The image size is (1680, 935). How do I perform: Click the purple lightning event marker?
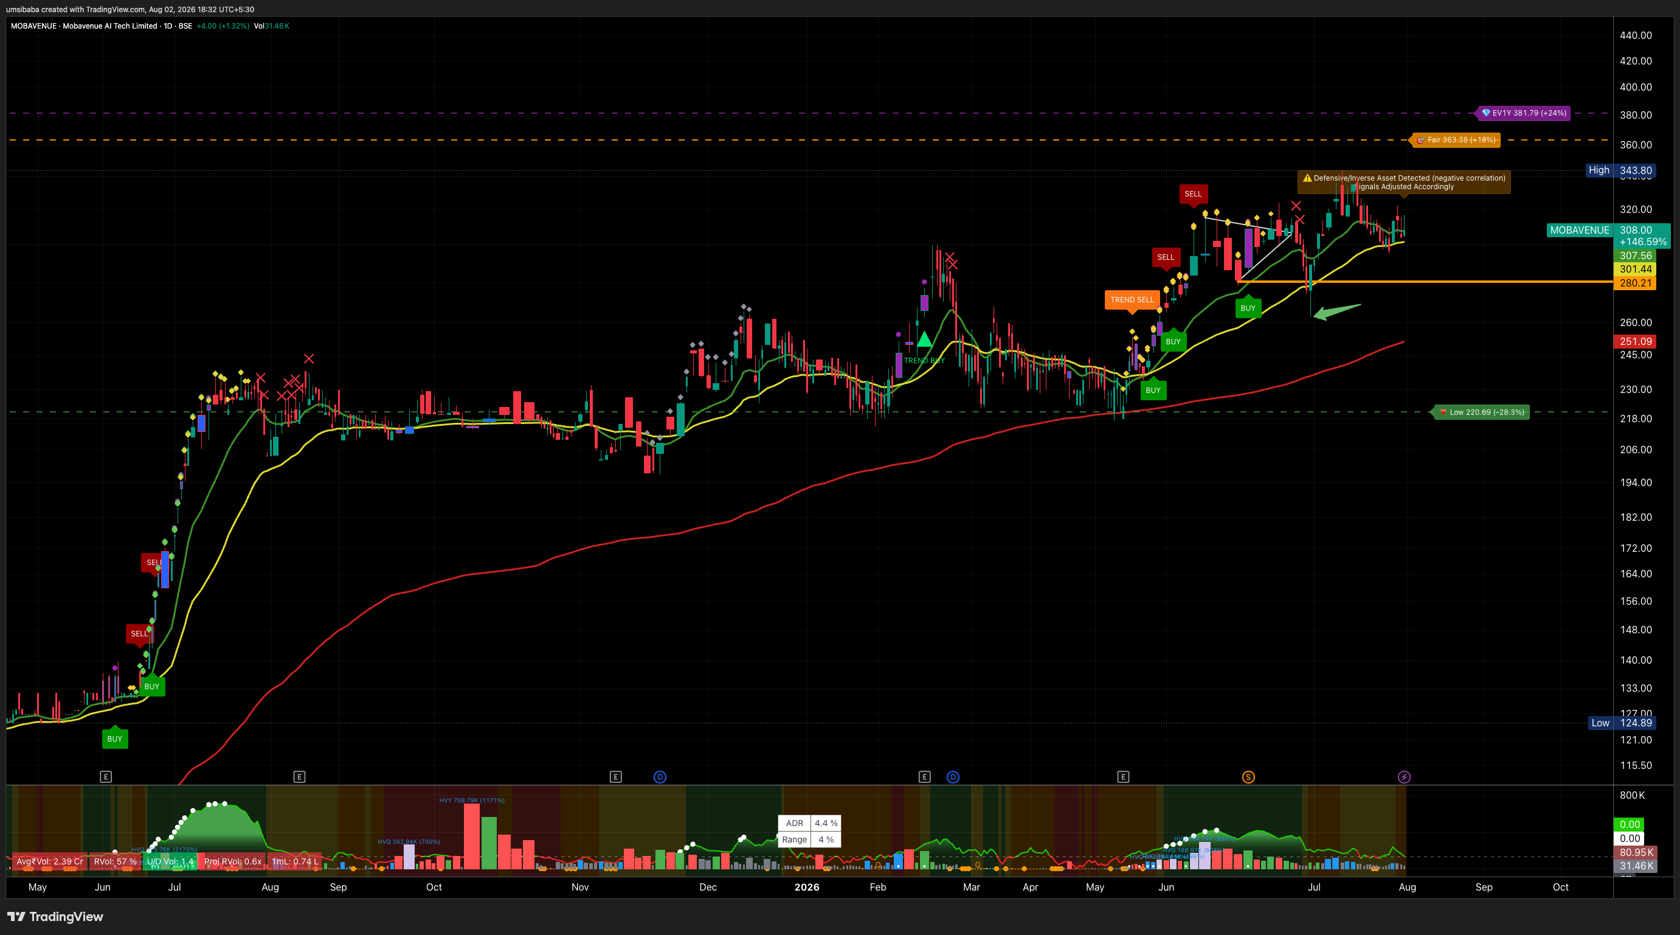tap(1404, 776)
